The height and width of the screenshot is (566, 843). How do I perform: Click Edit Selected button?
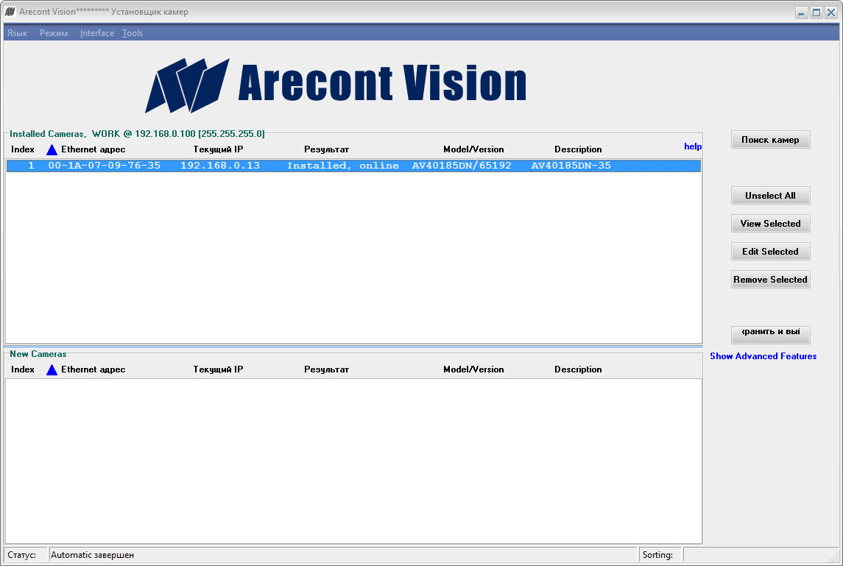(770, 252)
